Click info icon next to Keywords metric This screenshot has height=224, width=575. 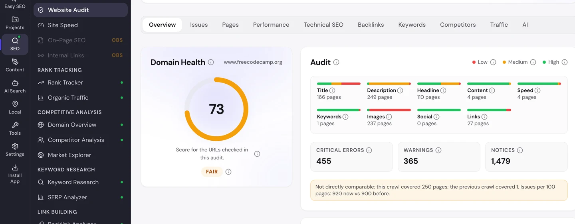coord(345,117)
